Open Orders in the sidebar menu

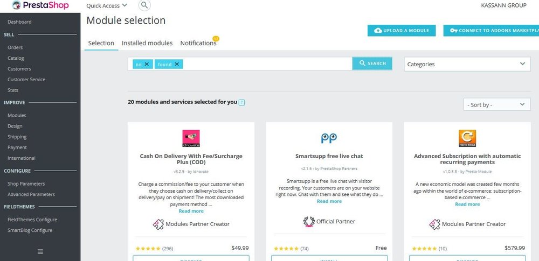coord(15,47)
